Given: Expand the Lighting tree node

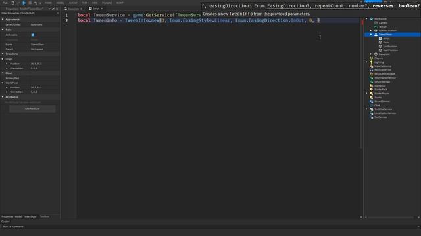Looking at the screenshot, I should tap(366, 62).
